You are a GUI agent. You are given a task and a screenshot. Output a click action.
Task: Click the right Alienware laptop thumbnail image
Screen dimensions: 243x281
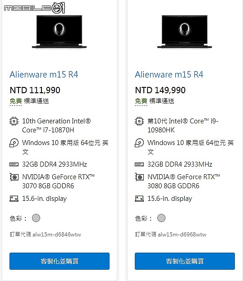pos(184,32)
